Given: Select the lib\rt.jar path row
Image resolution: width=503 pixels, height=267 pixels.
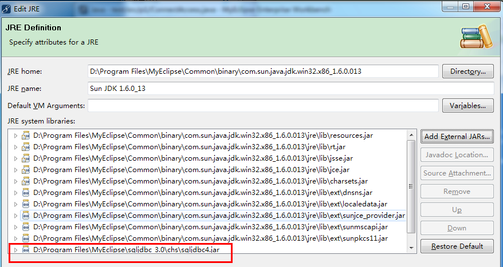Looking at the screenshot, I should (x=189, y=147).
